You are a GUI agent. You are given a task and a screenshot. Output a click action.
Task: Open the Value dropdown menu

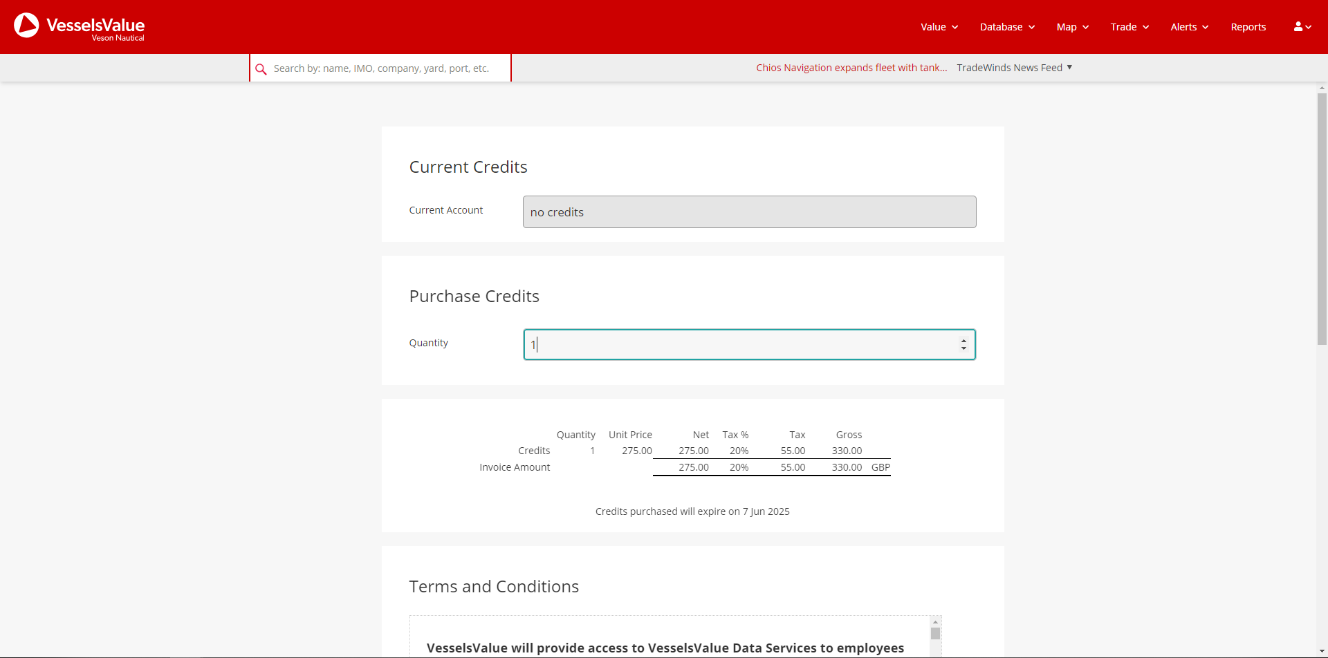pos(938,26)
